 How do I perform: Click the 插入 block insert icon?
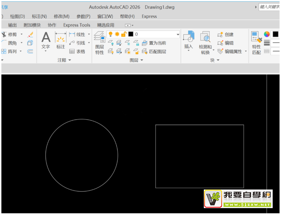click(189, 37)
